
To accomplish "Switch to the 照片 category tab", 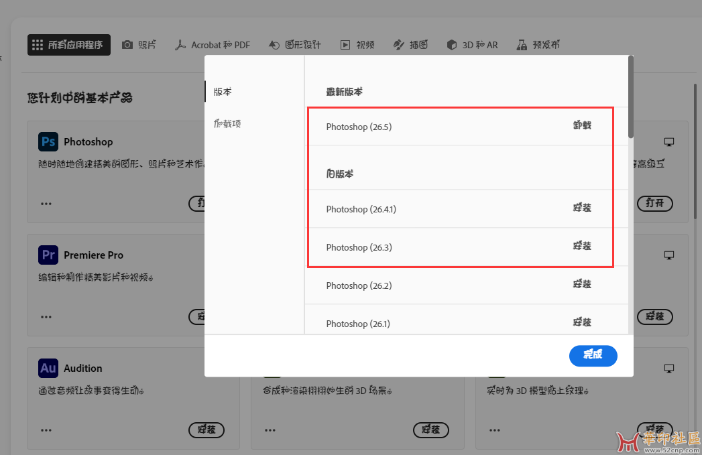I will 139,45.
